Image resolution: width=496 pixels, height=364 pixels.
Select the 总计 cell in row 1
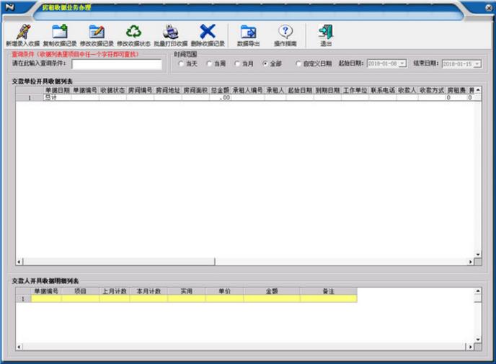(x=57, y=97)
